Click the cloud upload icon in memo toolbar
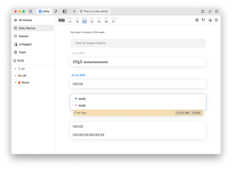This screenshot has width=232, height=169. tap(210, 20)
